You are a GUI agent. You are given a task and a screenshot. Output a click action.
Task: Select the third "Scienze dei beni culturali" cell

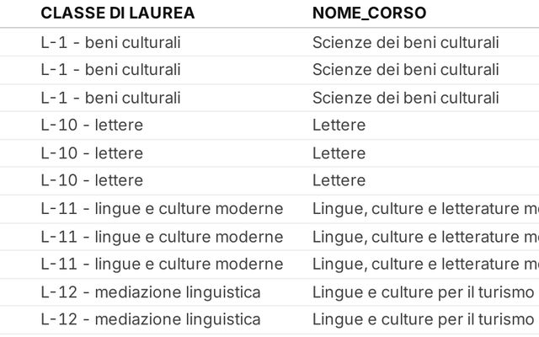click(406, 98)
